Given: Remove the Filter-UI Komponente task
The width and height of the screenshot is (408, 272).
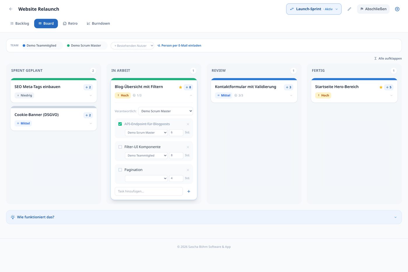Looking at the screenshot, I should 188,147.
